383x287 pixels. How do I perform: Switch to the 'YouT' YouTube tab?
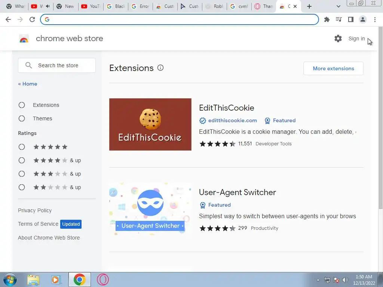tap(91, 6)
